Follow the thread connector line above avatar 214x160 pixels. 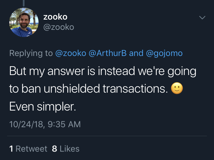[x=24, y=3]
